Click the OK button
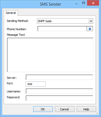 point(43,109)
